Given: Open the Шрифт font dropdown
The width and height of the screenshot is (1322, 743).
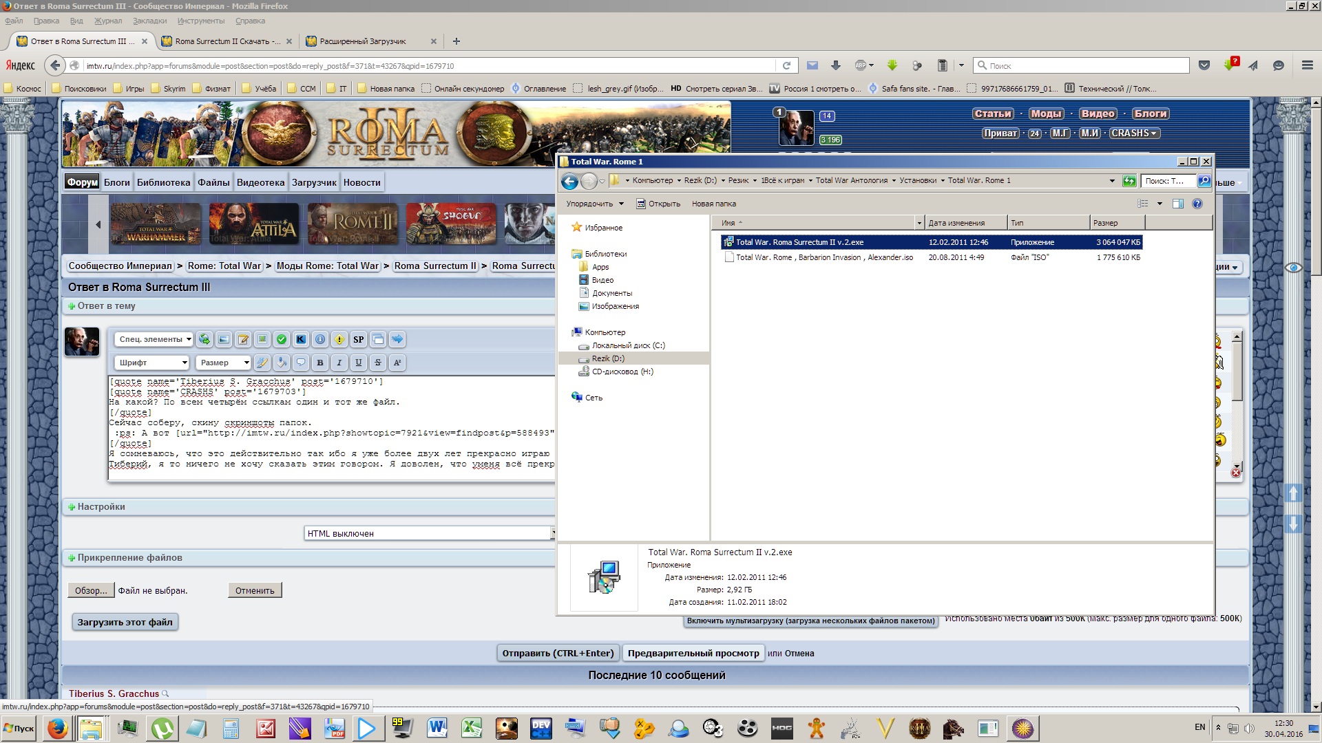Looking at the screenshot, I should point(152,363).
